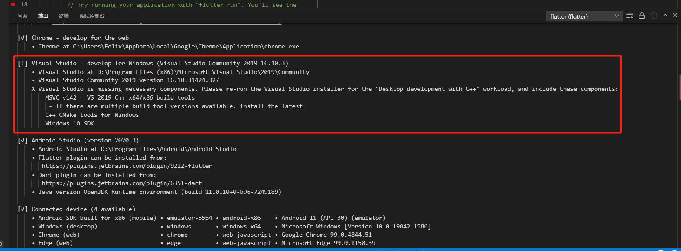Viewport: 681px width, 251px height.
Task: Click the 'C++ CMake tools for Windows' line
Action: point(92,115)
